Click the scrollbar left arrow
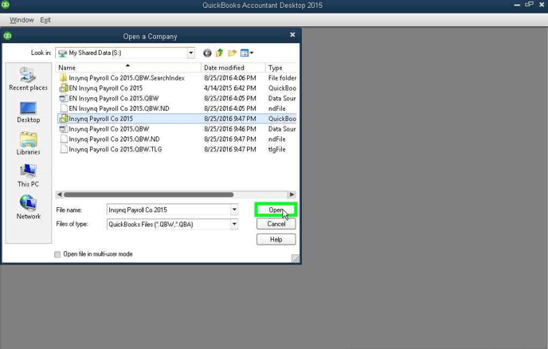 click(59, 194)
